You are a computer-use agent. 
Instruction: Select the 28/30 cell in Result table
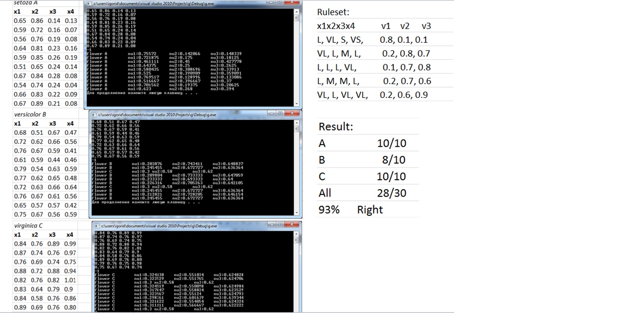(x=391, y=193)
